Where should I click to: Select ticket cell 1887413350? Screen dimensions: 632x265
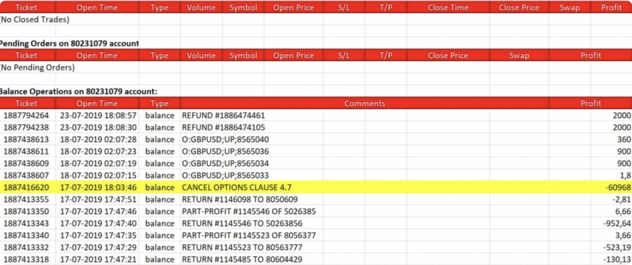pos(26,212)
